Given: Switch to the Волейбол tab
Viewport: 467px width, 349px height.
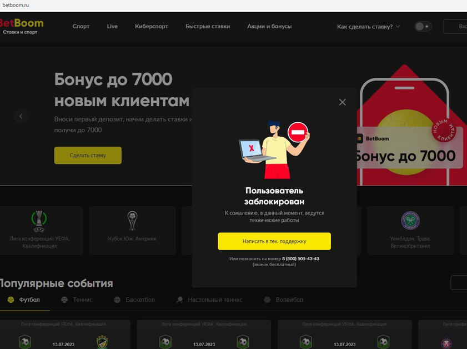Looking at the screenshot, I should pyautogui.click(x=284, y=300).
